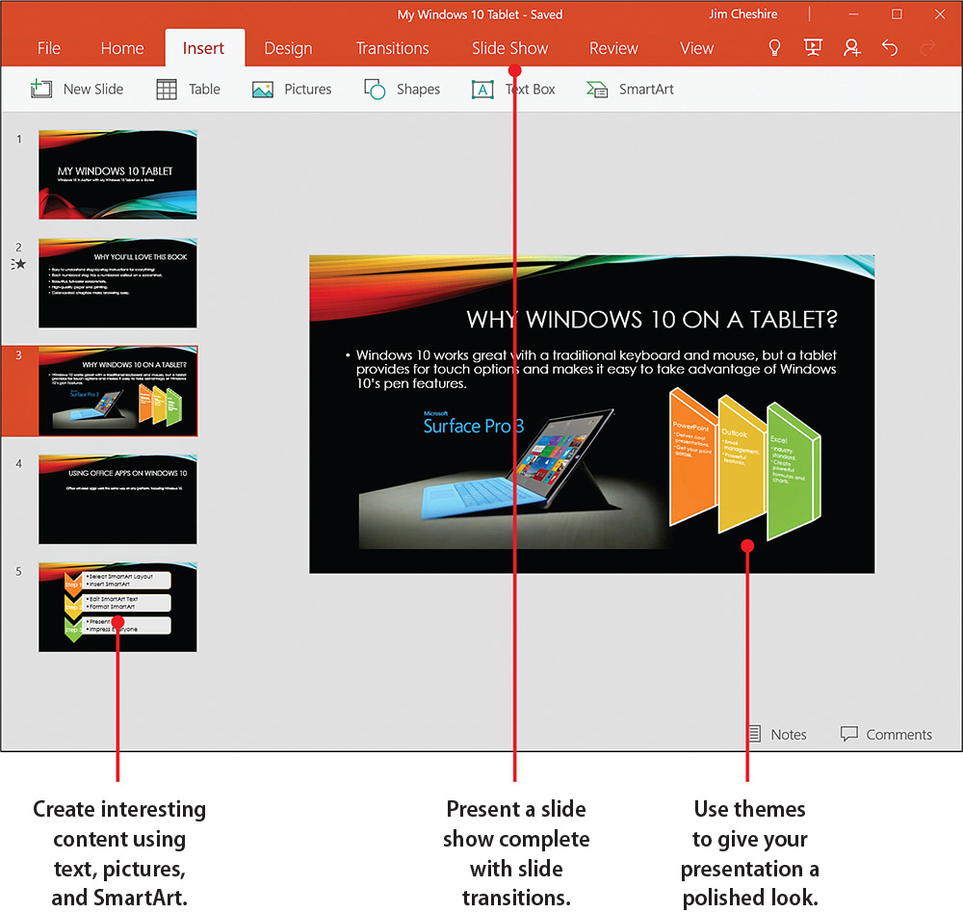
Task: Switch to the Review tab
Action: pyautogui.click(x=613, y=48)
